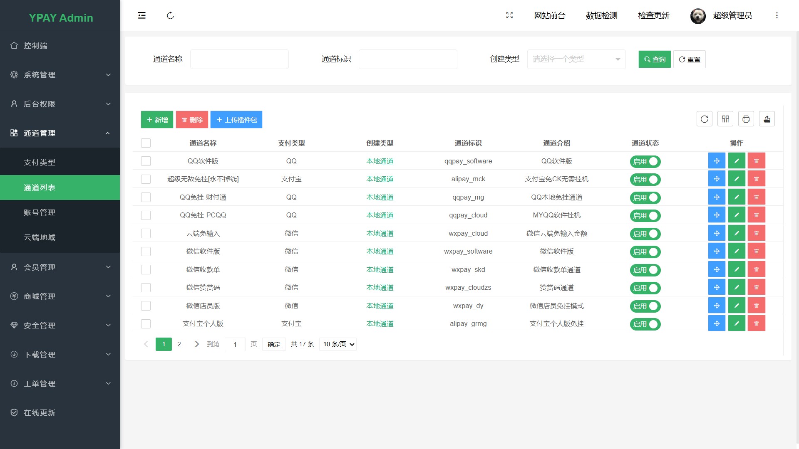Viewport: 799px width, 449px height.
Task: Delete the 支付宝个人版 row via trash icon
Action: point(757,323)
